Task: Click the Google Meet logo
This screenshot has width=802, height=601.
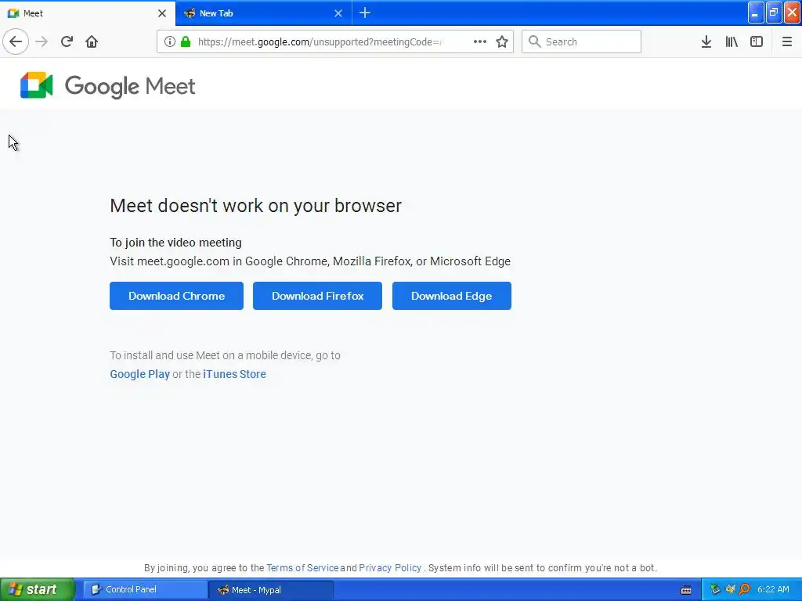Action: (107, 85)
